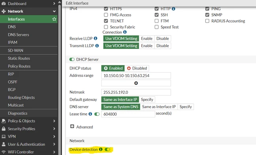Expand the Security Profiles chevron
Screen dimensions: 256x155
[x=54, y=129]
